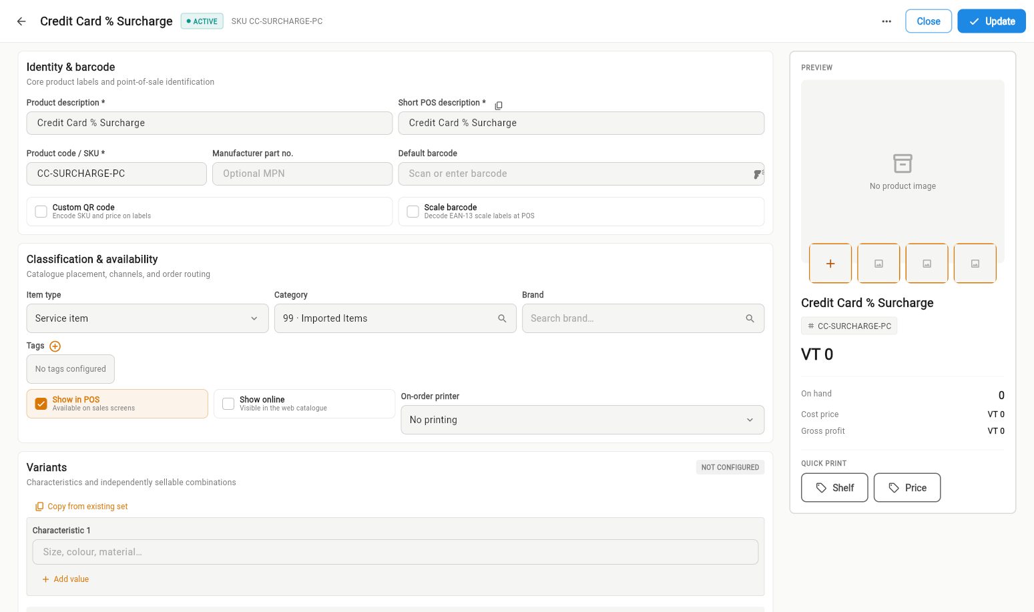The width and height of the screenshot is (1034, 612).
Task: Select the fourth image thumbnail slot
Action: coord(975,264)
